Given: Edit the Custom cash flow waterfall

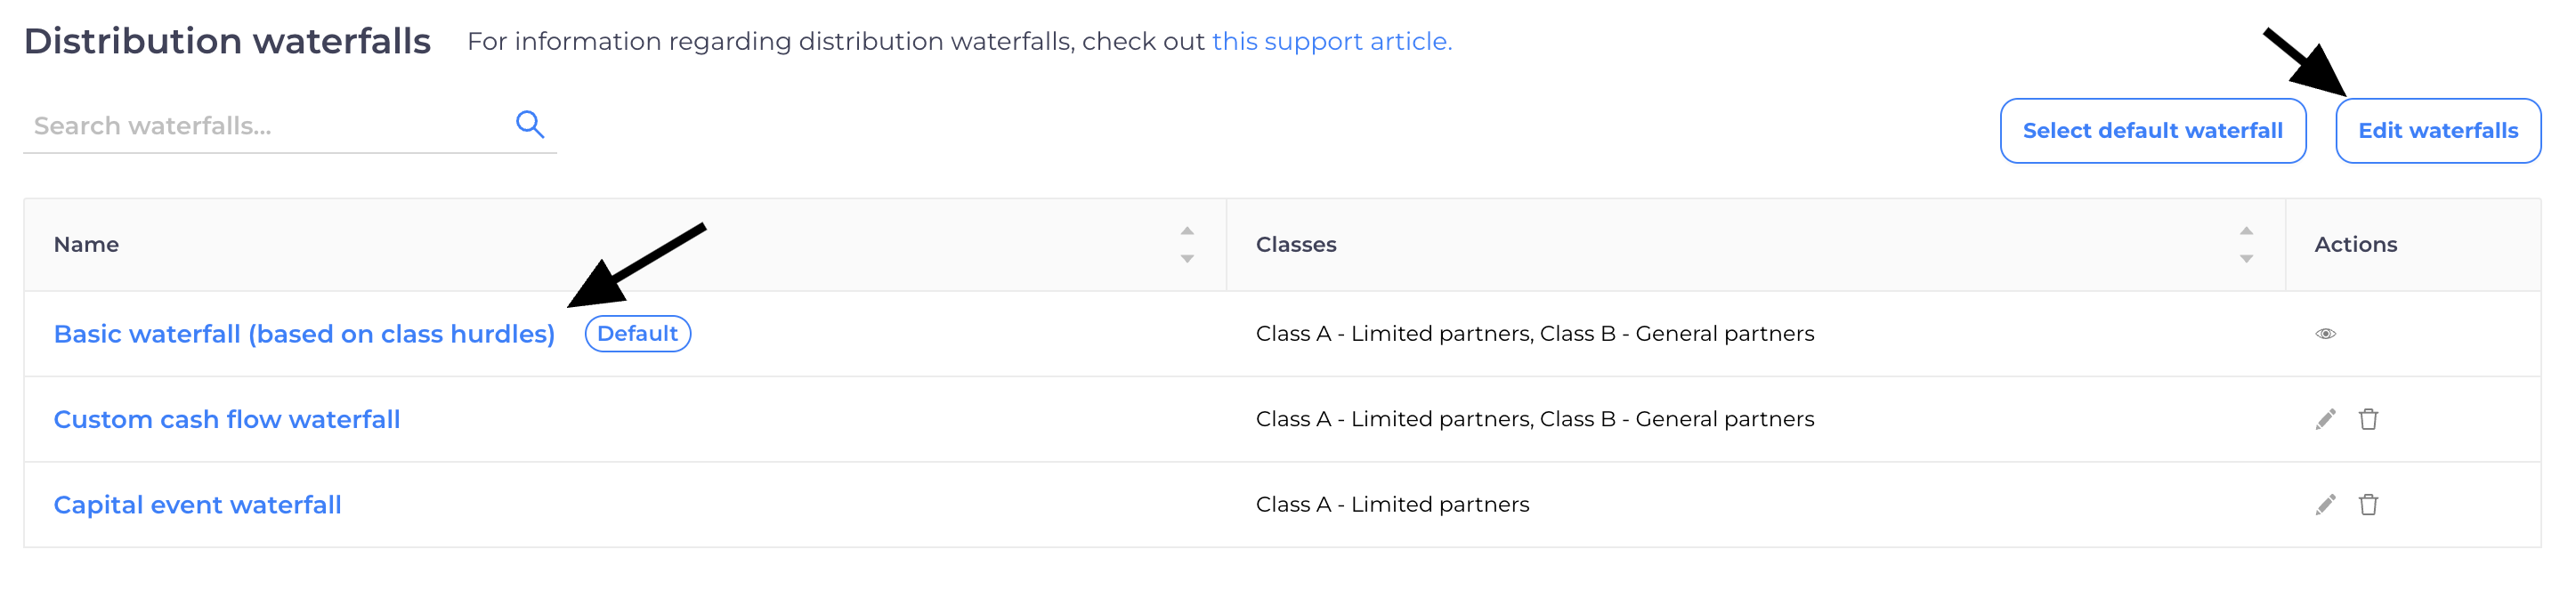Looking at the screenshot, I should coord(2325,419).
